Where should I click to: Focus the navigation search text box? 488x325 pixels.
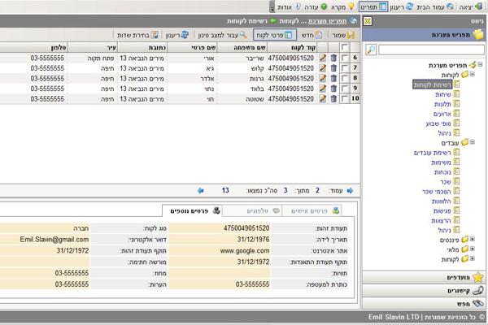click(431, 50)
